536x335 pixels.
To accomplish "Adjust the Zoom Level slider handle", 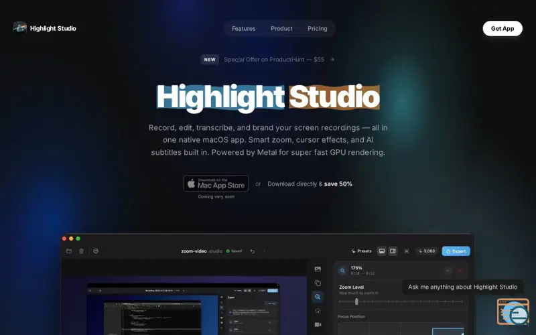I will [x=356, y=301].
